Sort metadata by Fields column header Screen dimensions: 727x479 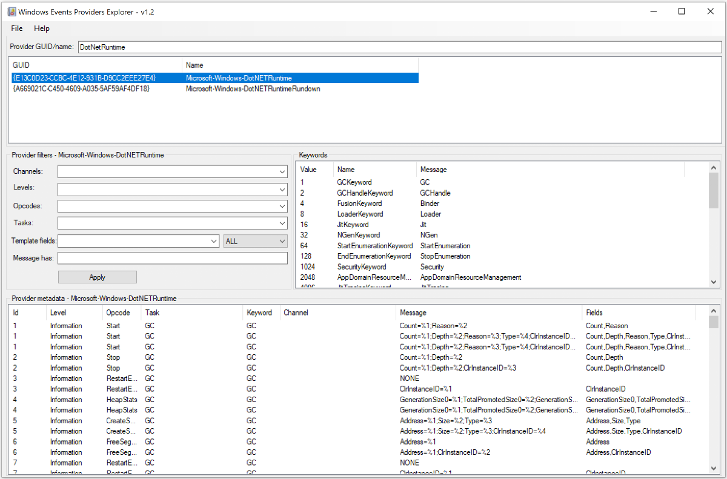(x=639, y=312)
